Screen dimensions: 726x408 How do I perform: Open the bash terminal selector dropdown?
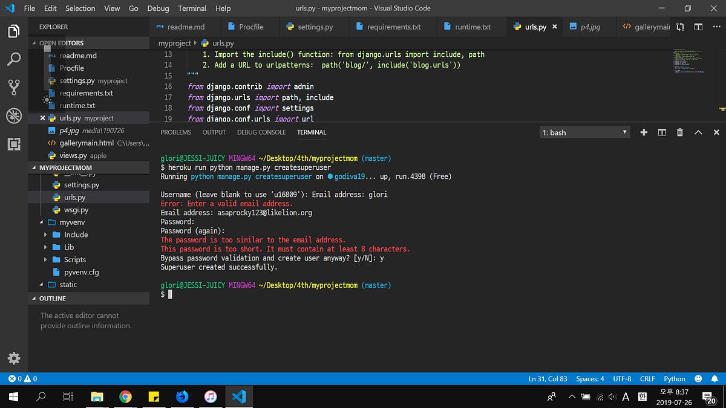pos(584,132)
